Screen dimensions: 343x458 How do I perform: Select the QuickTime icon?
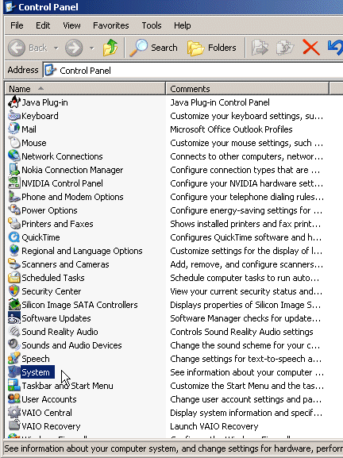tap(14, 237)
